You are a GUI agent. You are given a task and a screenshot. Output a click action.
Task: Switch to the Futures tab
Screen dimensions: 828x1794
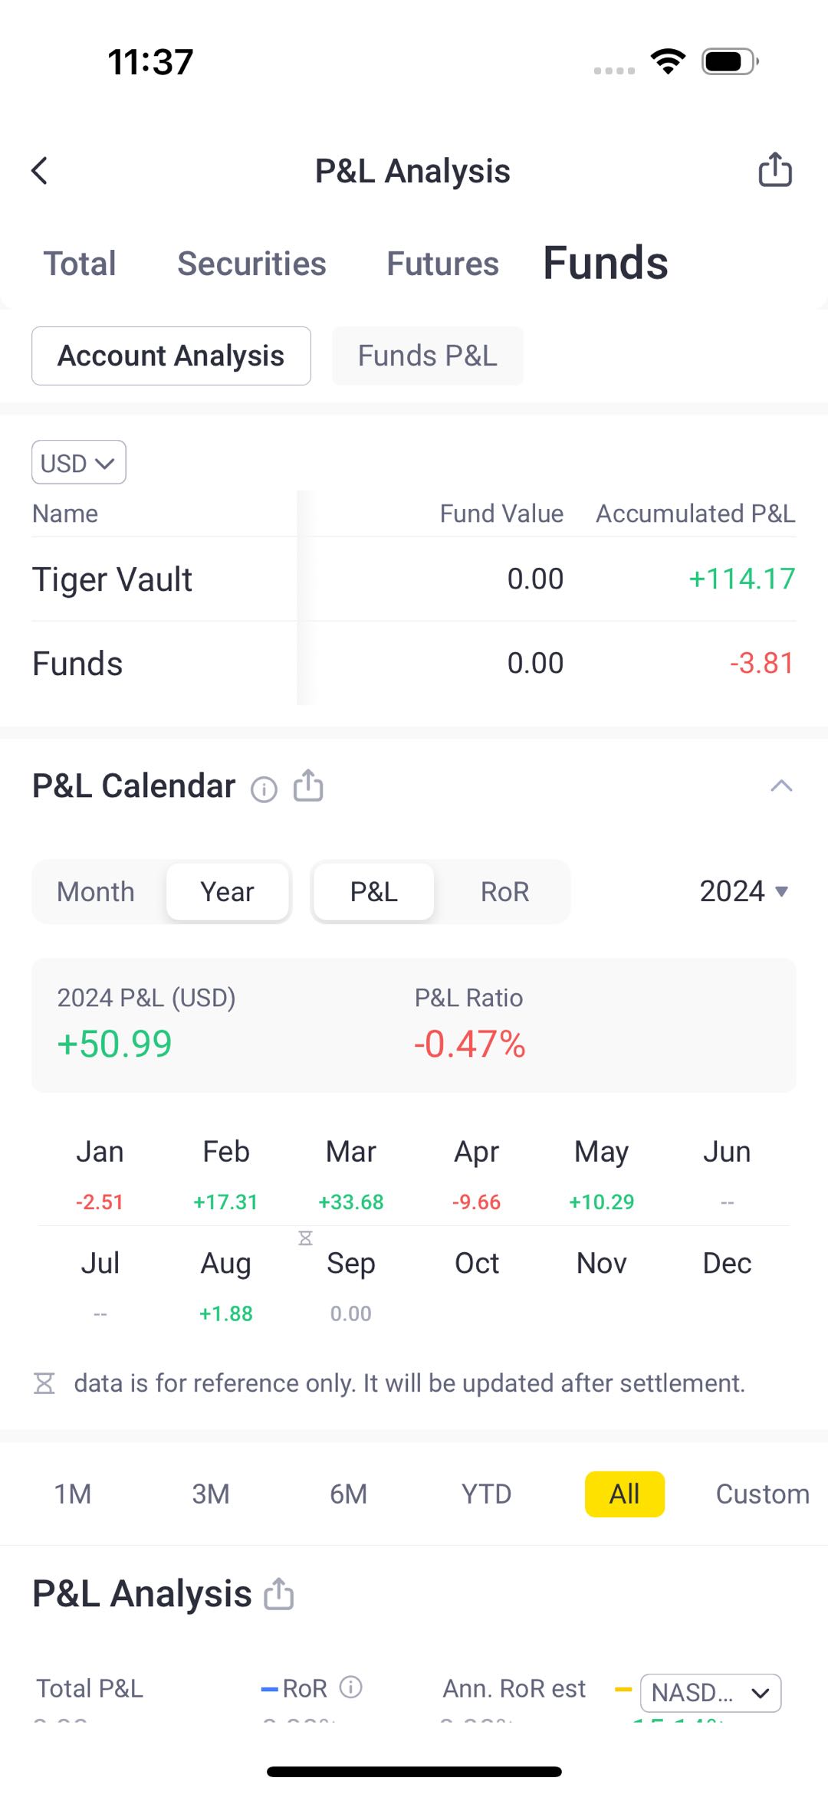[442, 264]
